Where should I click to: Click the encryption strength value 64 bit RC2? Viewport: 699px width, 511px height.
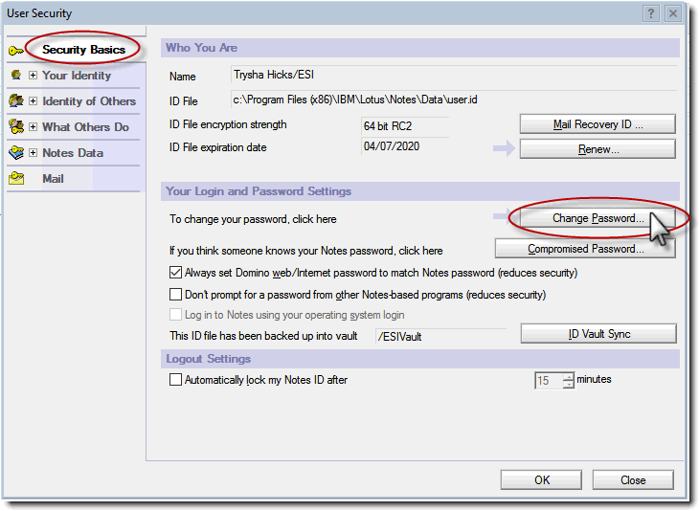pyautogui.click(x=405, y=126)
